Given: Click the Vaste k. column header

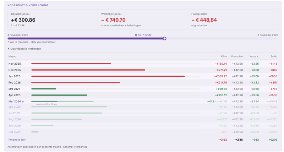Looking at the screenshot, I should pos(254,56).
